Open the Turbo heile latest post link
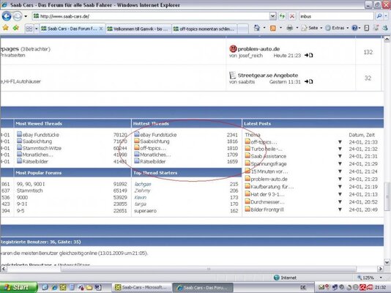Viewport: 391px width, 293px height. (x=267, y=149)
